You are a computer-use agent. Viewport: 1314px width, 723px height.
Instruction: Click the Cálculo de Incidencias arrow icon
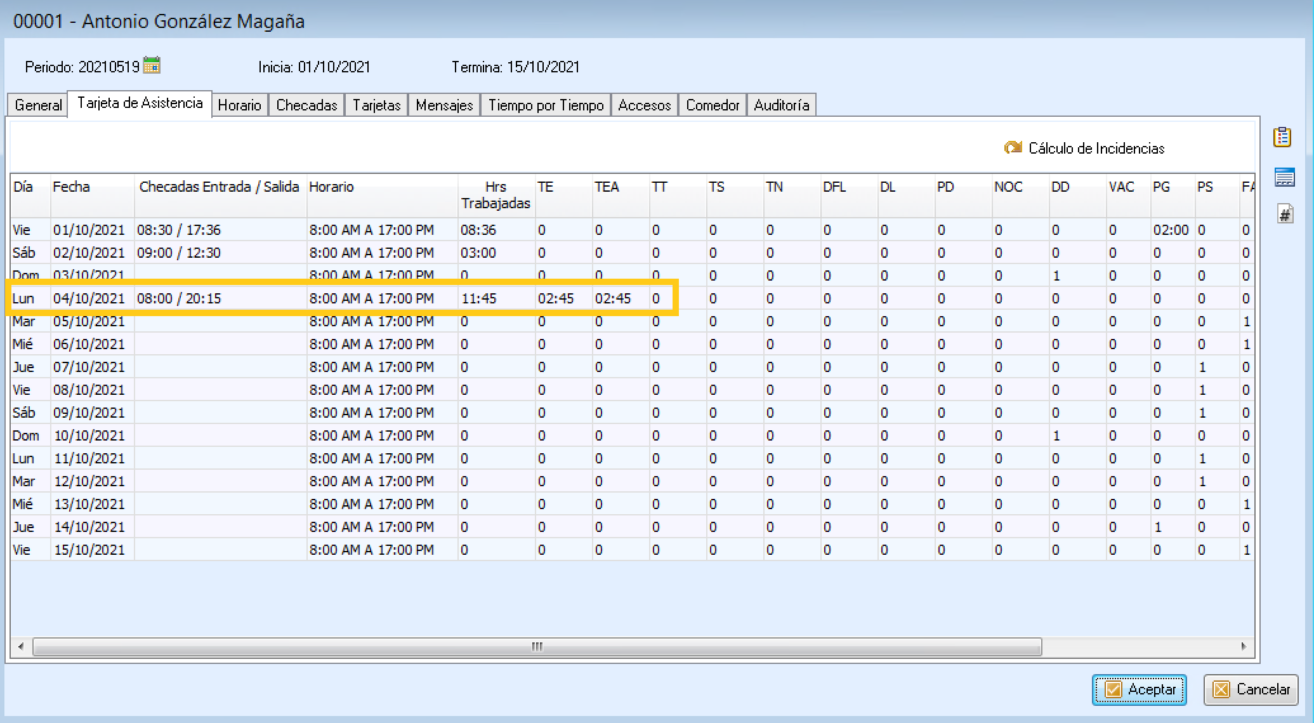tap(1013, 148)
